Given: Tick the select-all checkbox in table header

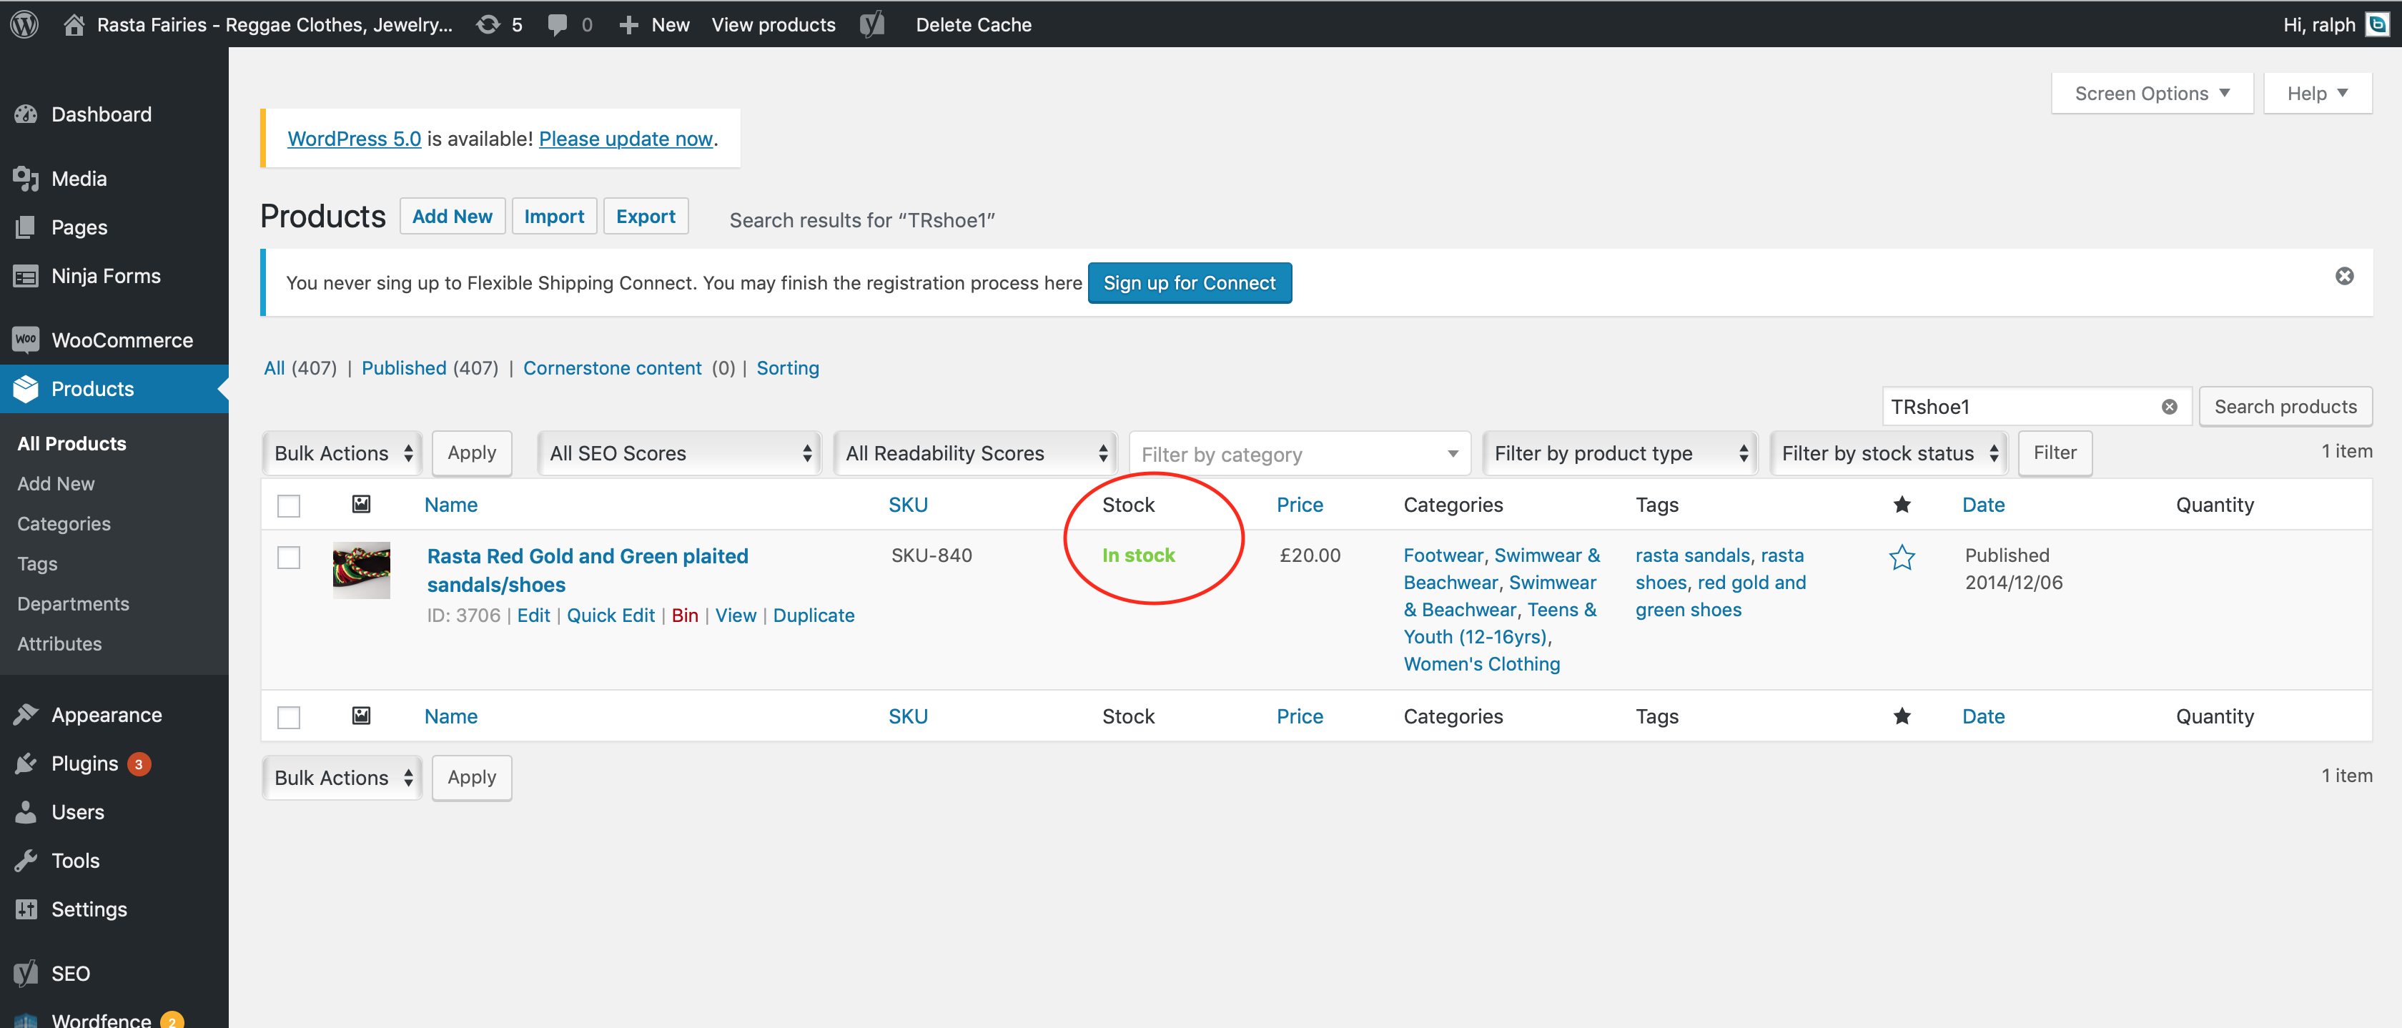Looking at the screenshot, I should click(x=289, y=505).
